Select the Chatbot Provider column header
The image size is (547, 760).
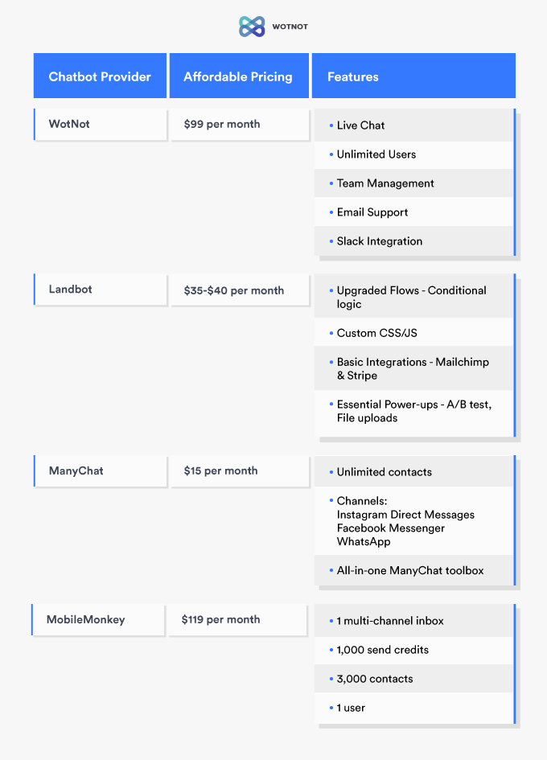[x=100, y=76]
